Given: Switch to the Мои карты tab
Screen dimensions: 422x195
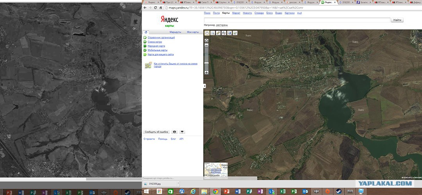Looking at the screenshot, I should click(x=193, y=32).
